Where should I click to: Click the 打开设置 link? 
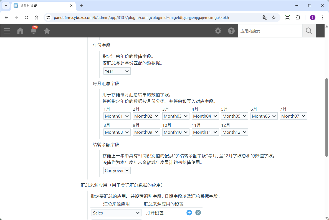(x=155, y=213)
